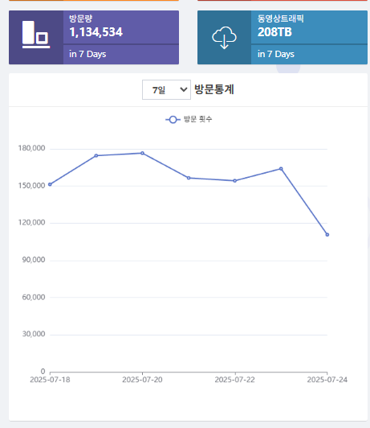Click the dropdown chevron next to 7일
The image size is (370, 428).
point(184,89)
